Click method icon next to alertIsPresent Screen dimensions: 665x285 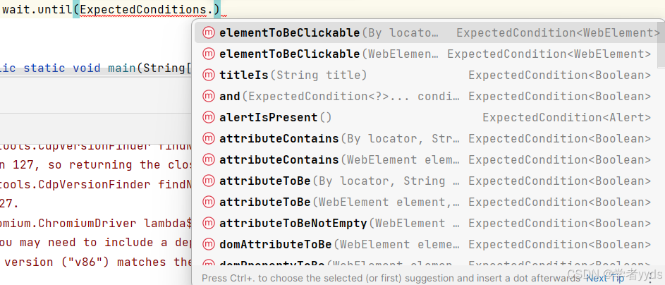(208, 118)
